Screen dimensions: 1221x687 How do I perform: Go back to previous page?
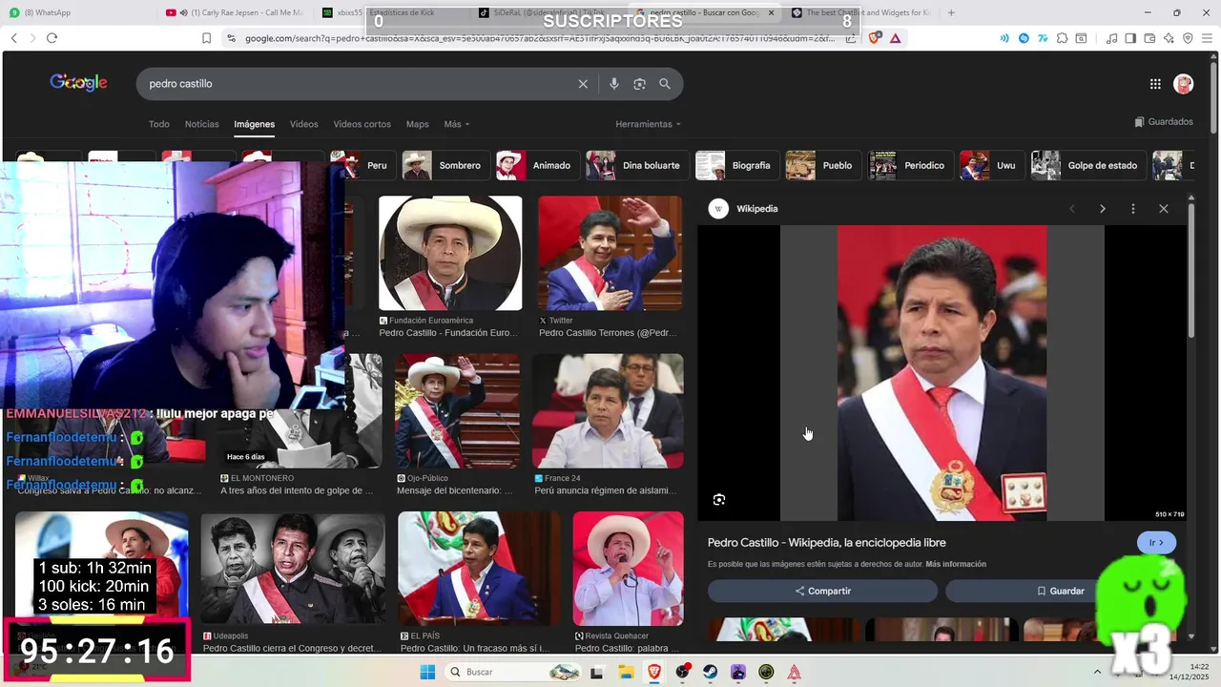click(x=13, y=38)
